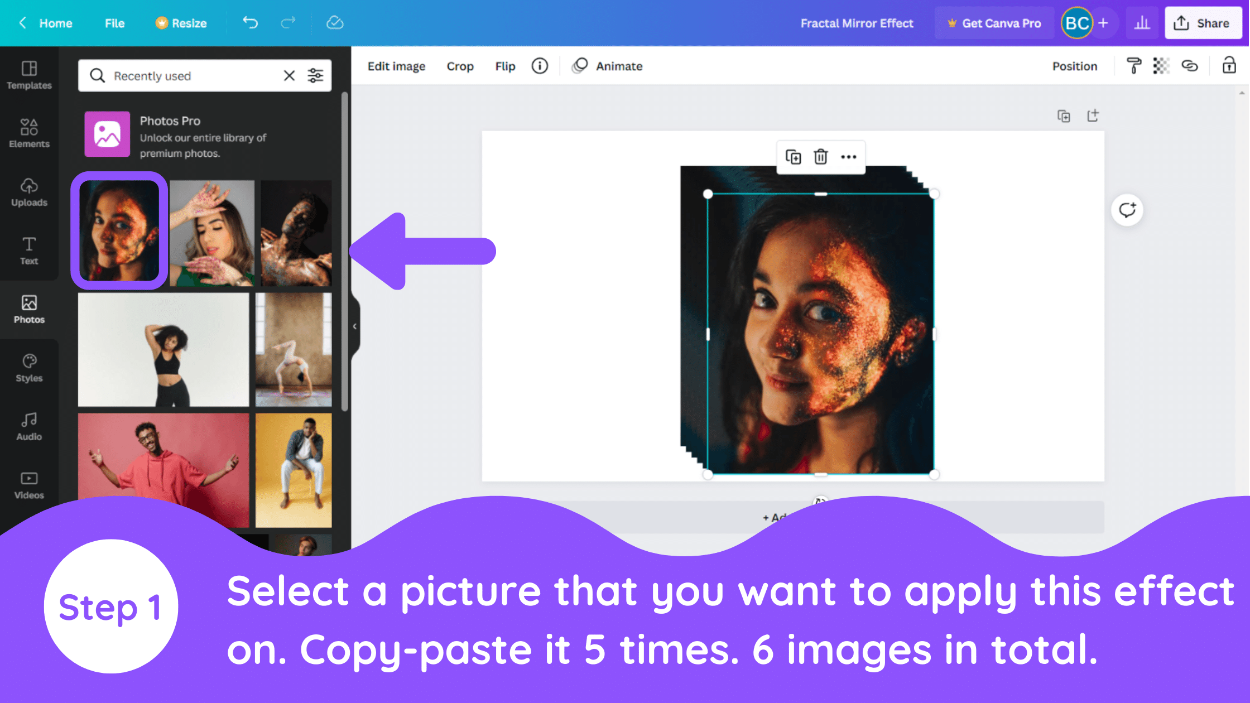
Task: Open the Flip option
Action: click(505, 66)
